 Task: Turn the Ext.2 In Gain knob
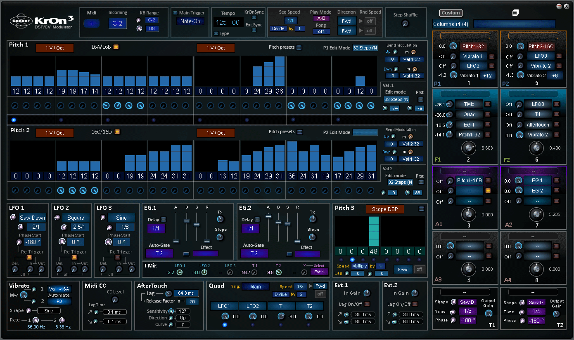point(415,293)
